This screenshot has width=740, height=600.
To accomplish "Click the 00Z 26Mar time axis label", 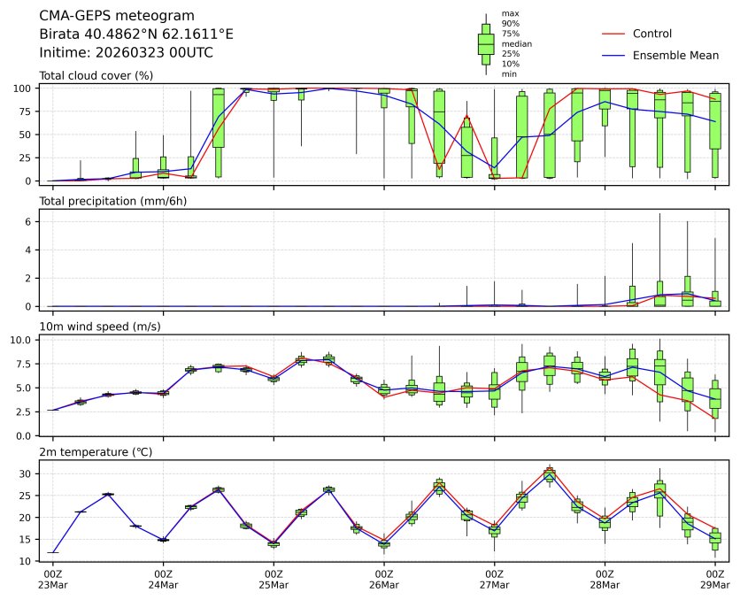I will pyautogui.click(x=384, y=579).
